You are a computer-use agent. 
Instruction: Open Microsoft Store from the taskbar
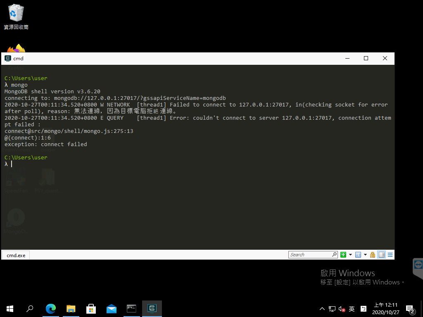pos(91,309)
